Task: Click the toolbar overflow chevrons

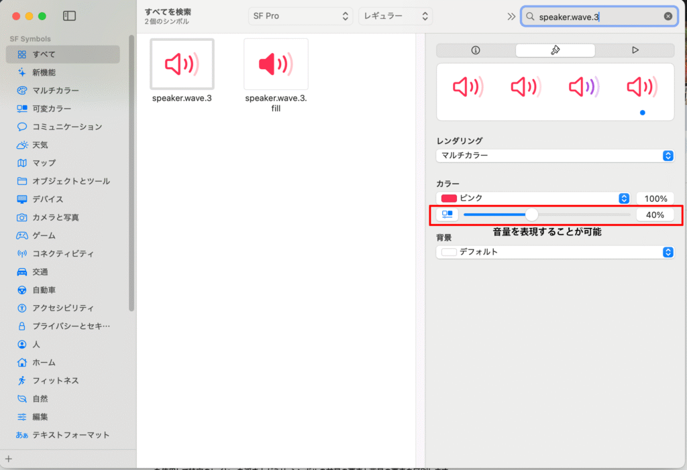Action: coord(511,16)
